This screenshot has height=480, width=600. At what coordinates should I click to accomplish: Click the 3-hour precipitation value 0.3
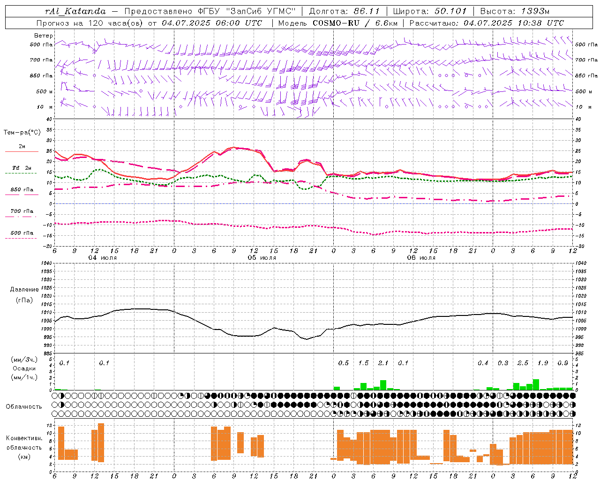click(x=503, y=363)
